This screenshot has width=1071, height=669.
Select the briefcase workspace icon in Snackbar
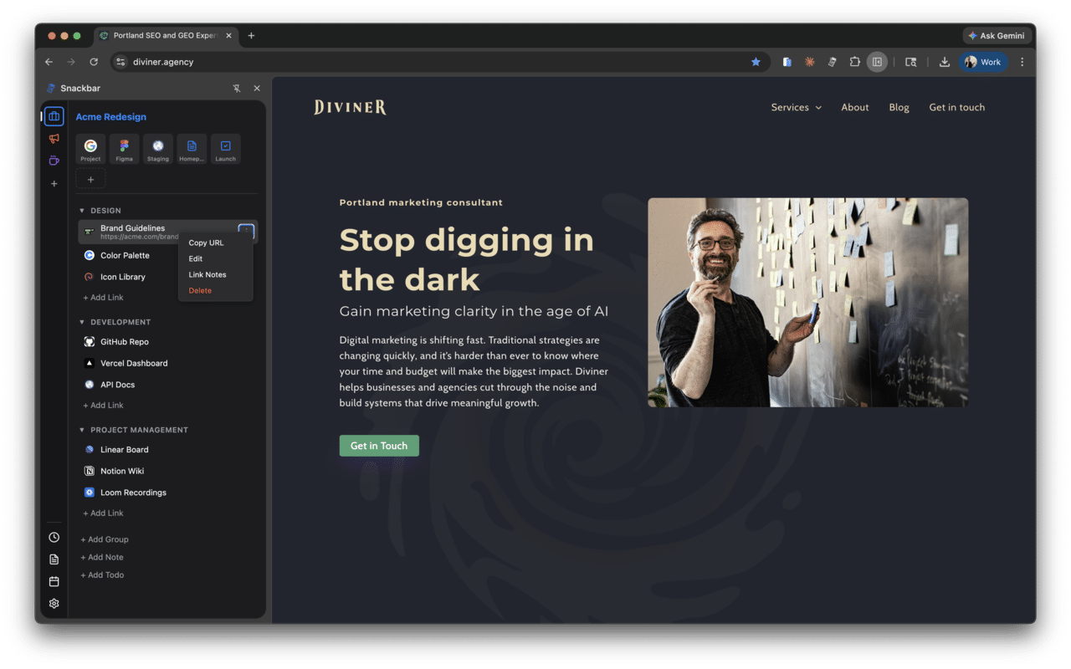(x=54, y=116)
